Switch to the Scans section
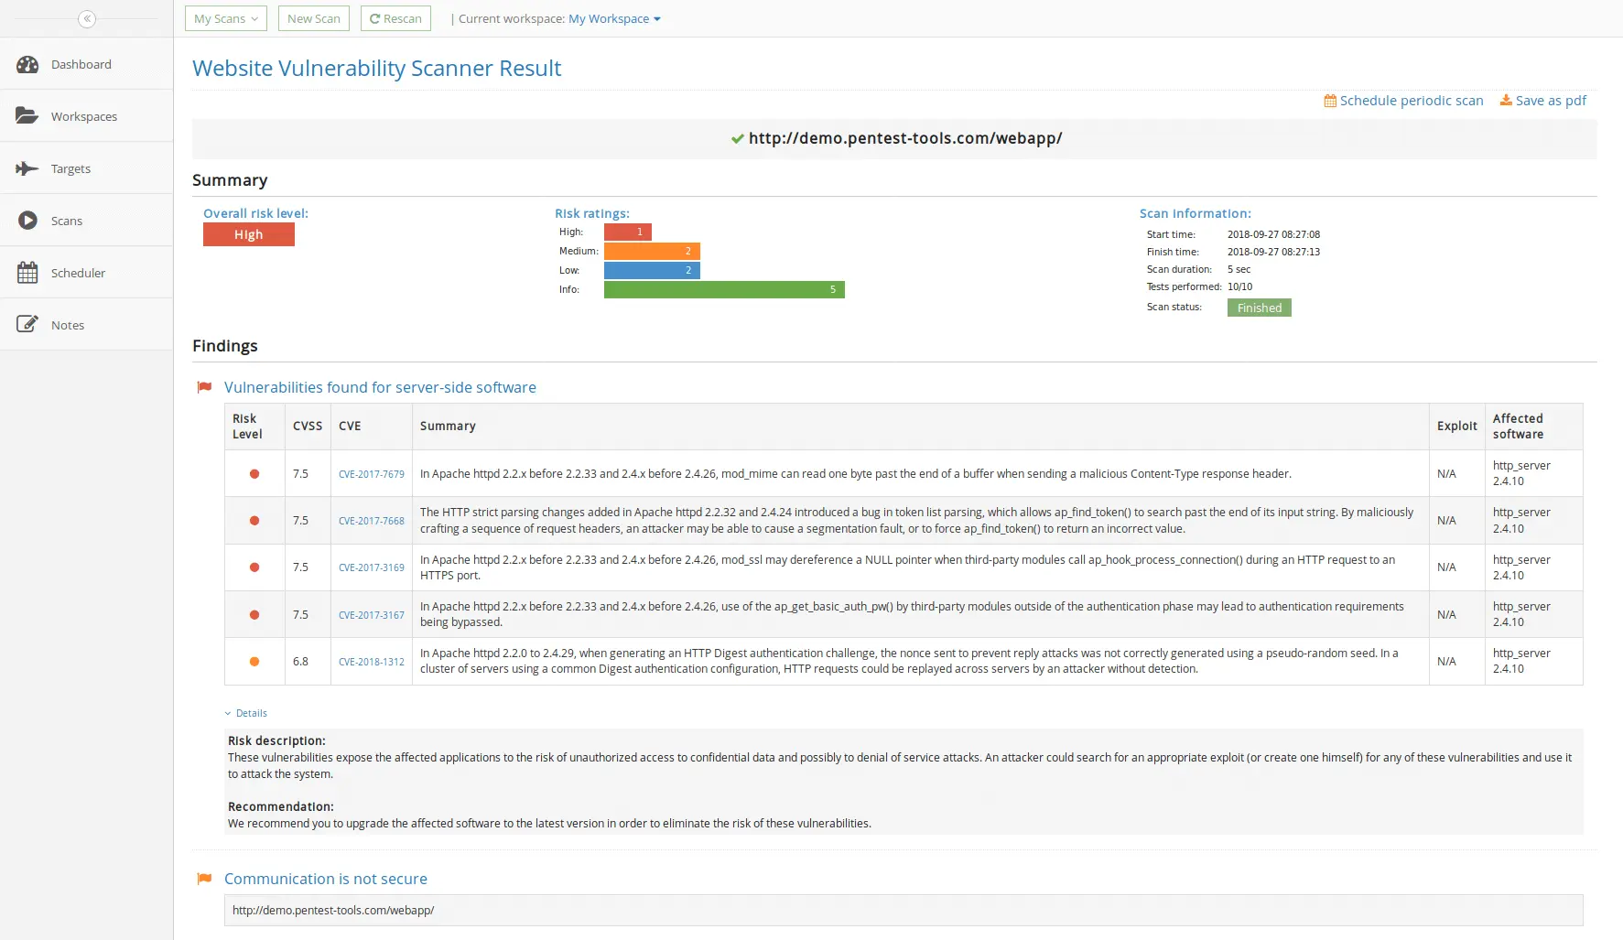 click(66, 221)
